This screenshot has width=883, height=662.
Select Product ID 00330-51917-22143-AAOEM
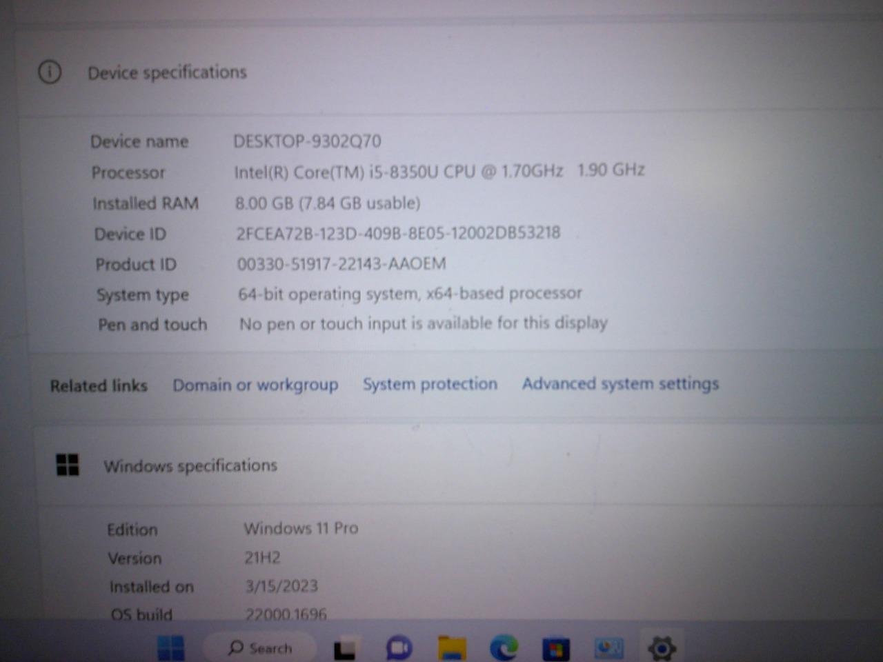click(341, 263)
